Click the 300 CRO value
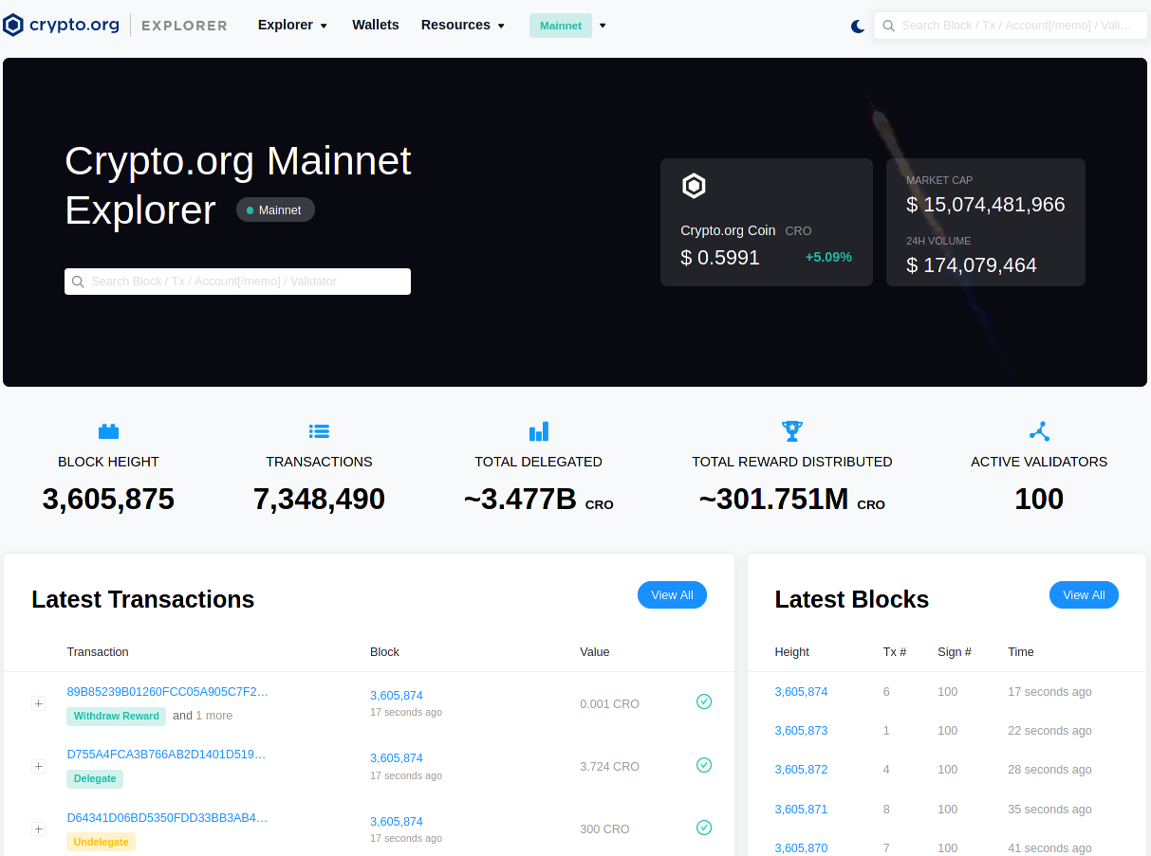This screenshot has width=1151, height=856. [x=604, y=829]
